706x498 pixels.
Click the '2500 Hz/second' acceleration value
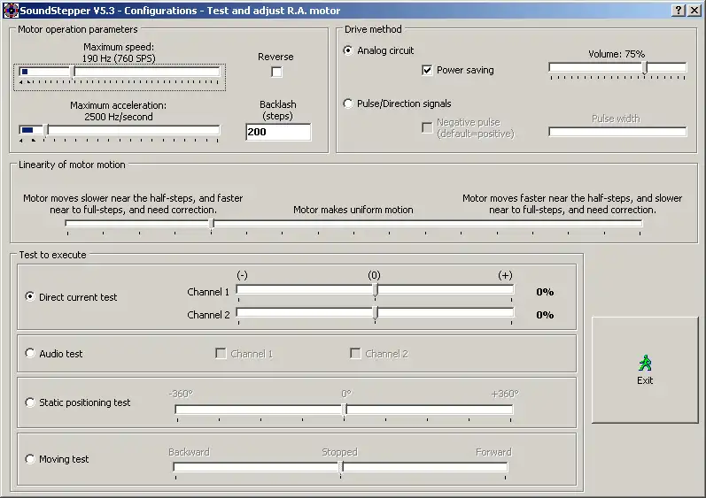click(x=119, y=117)
